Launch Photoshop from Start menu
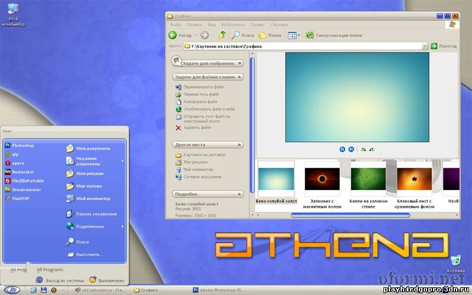 [19, 145]
